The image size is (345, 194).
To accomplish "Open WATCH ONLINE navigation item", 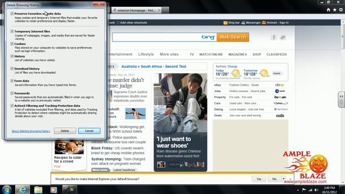I will (x=211, y=54).
